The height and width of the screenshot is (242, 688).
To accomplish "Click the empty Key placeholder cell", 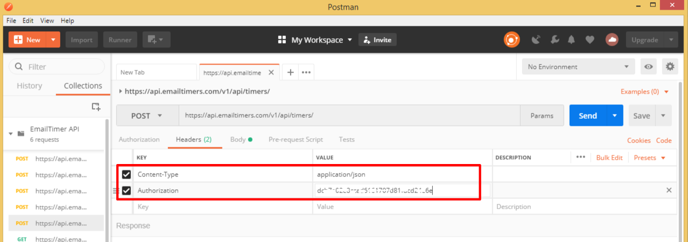I will pos(223,207).
